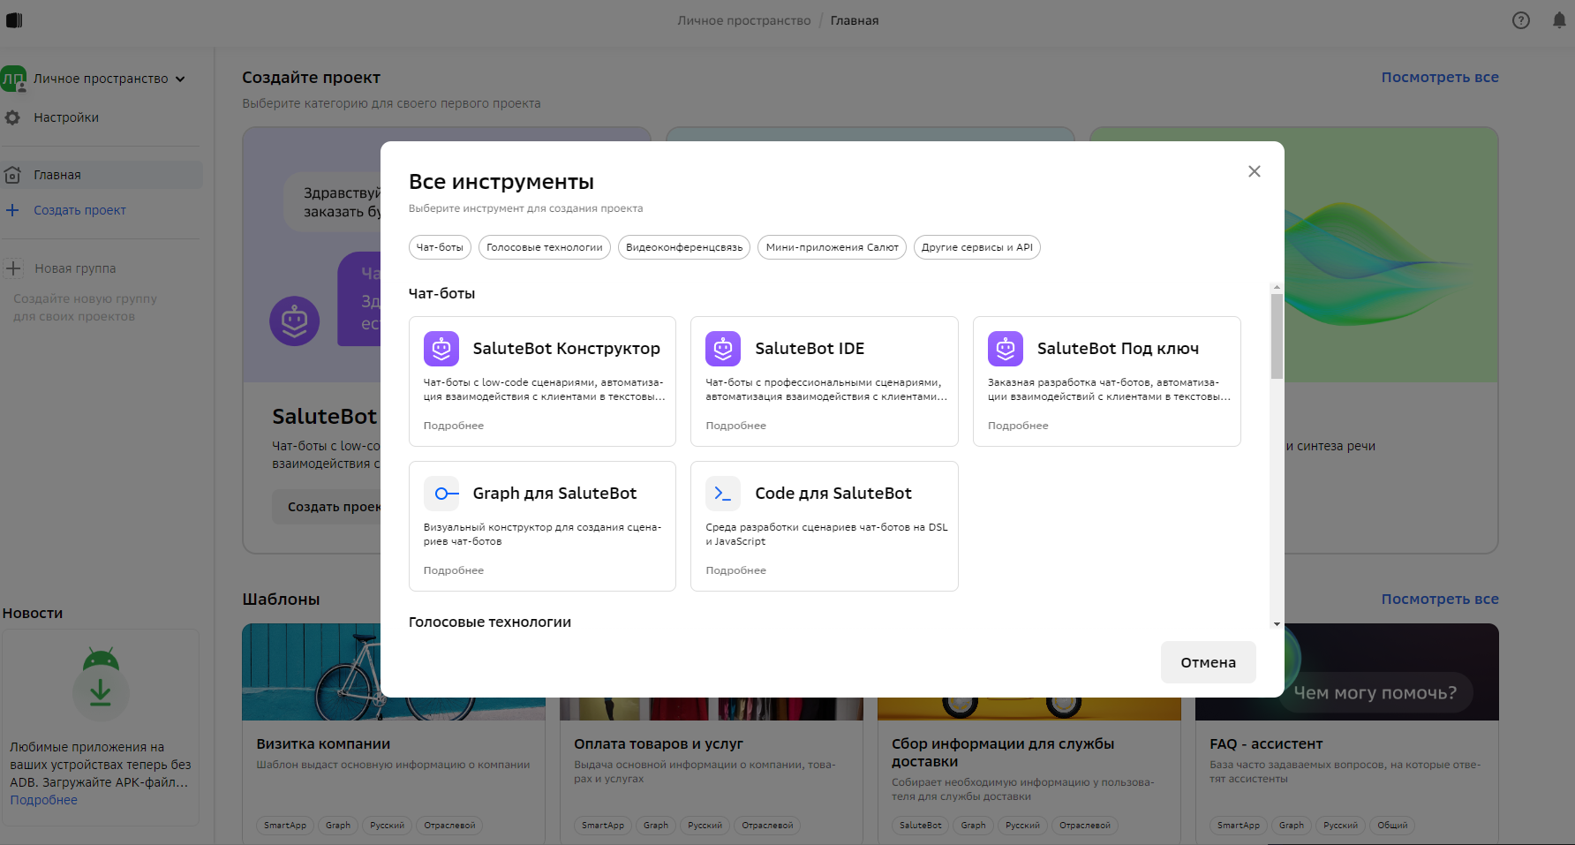Click the Настройки gear icon
This screenshot has width=1575, height=845.
tap(12, 117)
